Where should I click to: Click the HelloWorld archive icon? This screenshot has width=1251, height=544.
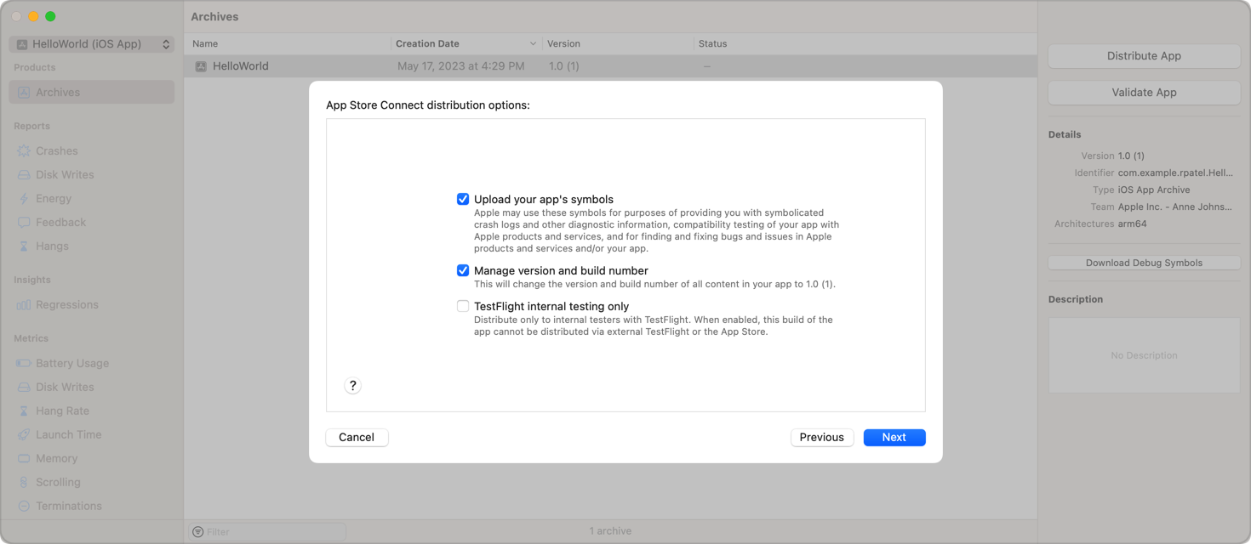tap(201, 66)
